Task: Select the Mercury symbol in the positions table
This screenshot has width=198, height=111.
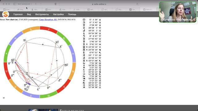Action: click(x=84, y=25)
